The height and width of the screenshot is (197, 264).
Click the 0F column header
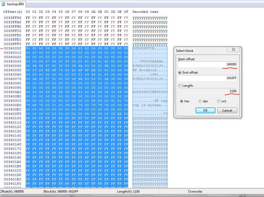pos(126,12)
